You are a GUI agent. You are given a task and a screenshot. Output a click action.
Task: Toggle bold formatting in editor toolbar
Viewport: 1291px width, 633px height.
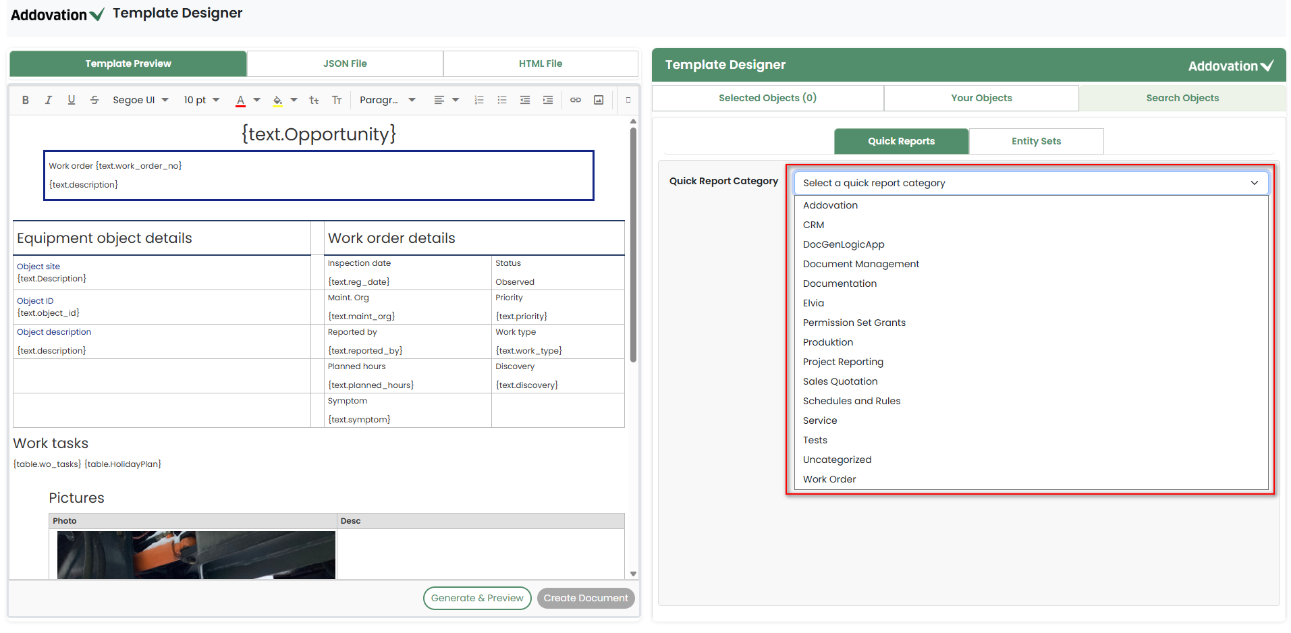coord(26,100)
